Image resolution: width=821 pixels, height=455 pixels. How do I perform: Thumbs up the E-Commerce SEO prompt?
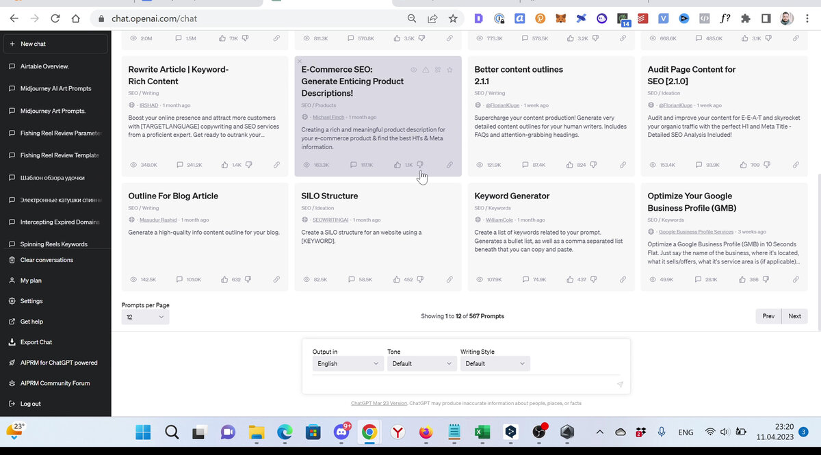397,165
